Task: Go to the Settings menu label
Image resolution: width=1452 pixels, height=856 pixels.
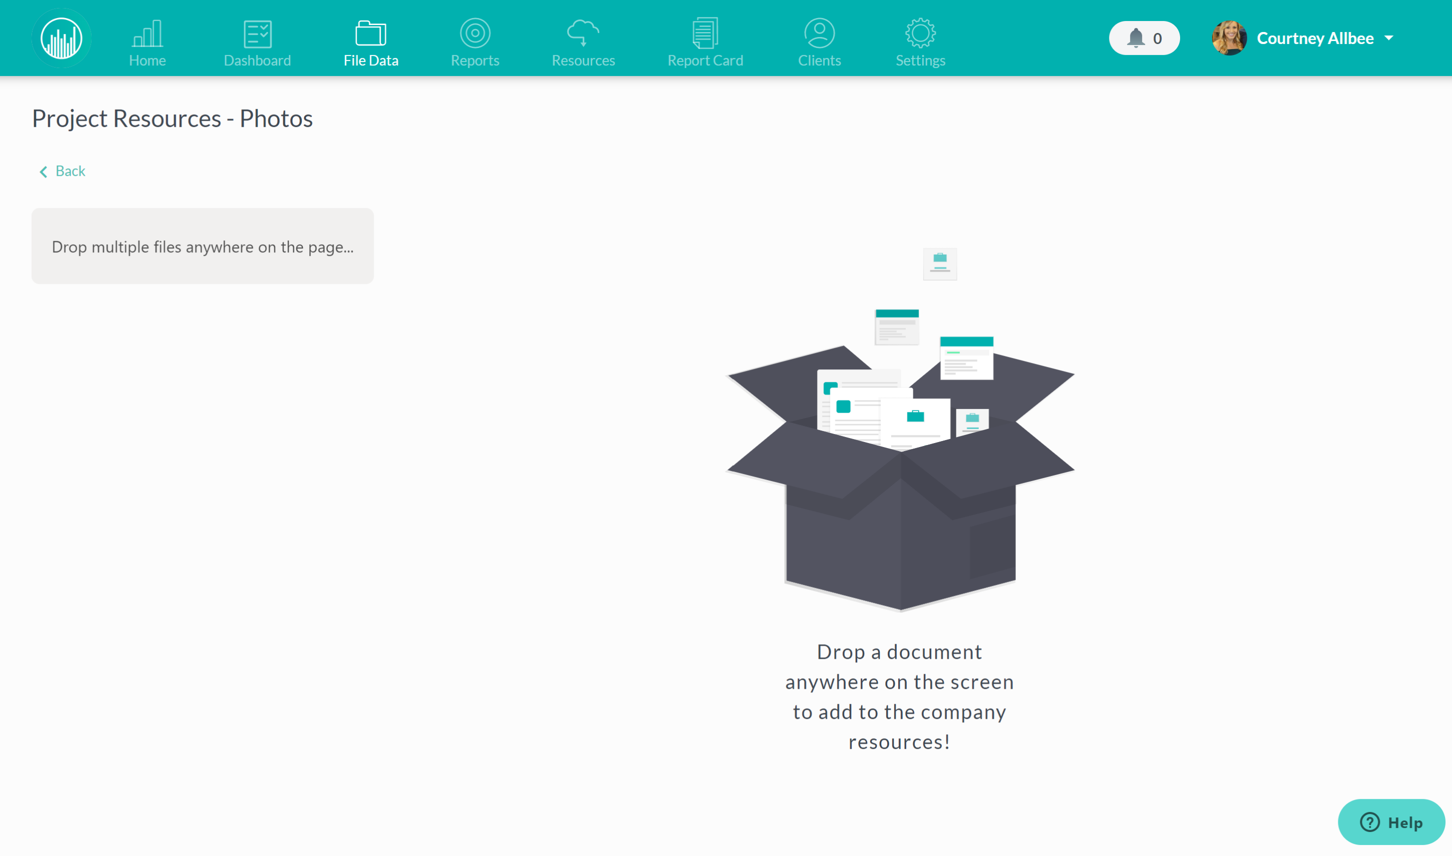Action: (920, 60)
